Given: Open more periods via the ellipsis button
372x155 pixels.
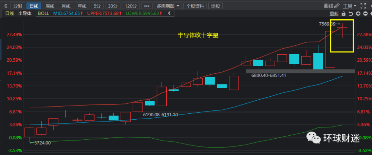Looking at the screenshot, I should [x=147, y=6].
